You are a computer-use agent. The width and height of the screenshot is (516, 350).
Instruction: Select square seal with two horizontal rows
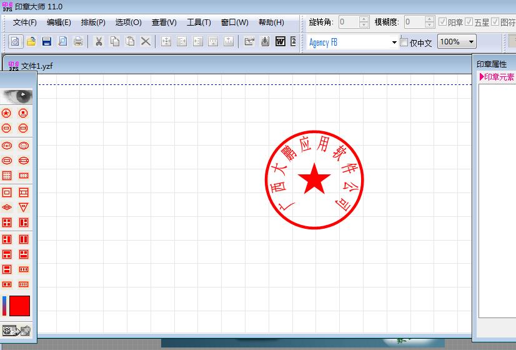[7, 269]
